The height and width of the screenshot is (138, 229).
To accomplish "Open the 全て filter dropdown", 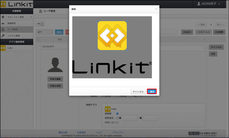I will tap(44, 32).
